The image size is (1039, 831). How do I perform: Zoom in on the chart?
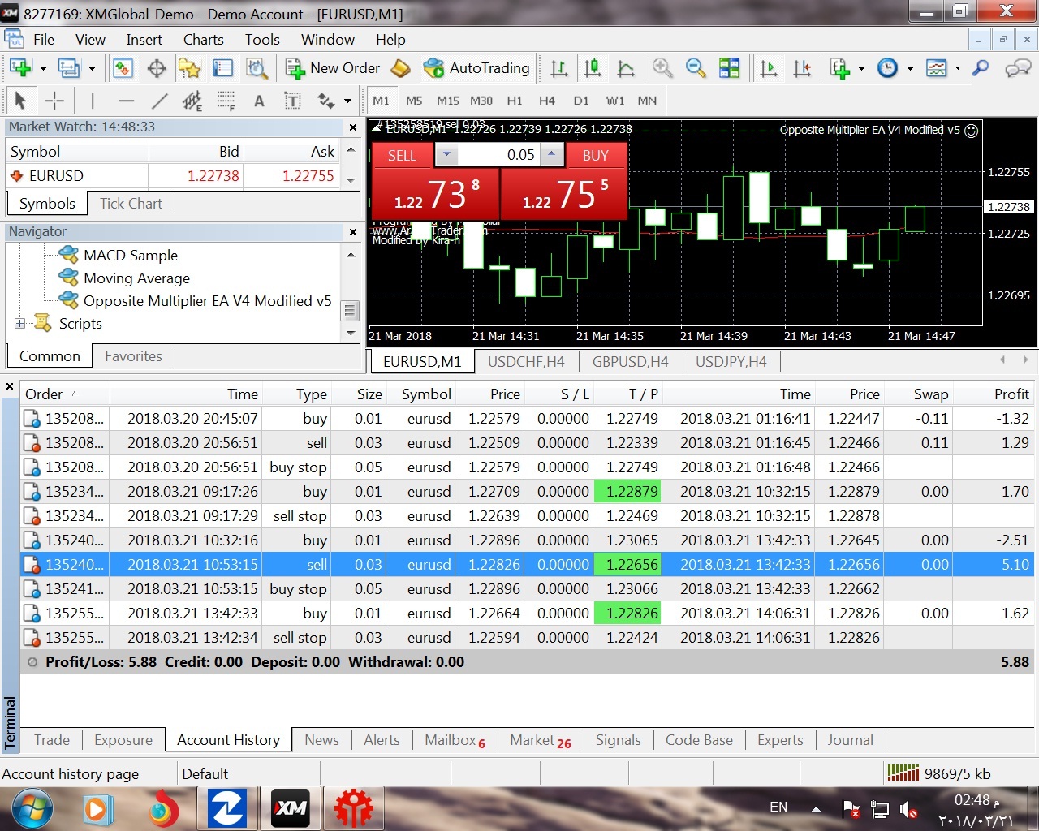pos(662,68)
